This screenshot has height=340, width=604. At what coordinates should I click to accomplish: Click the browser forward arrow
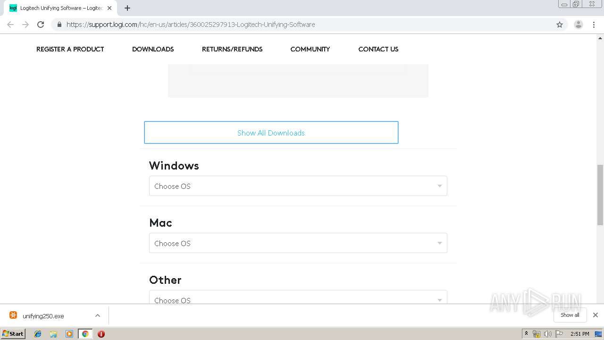tap(25, 25)
